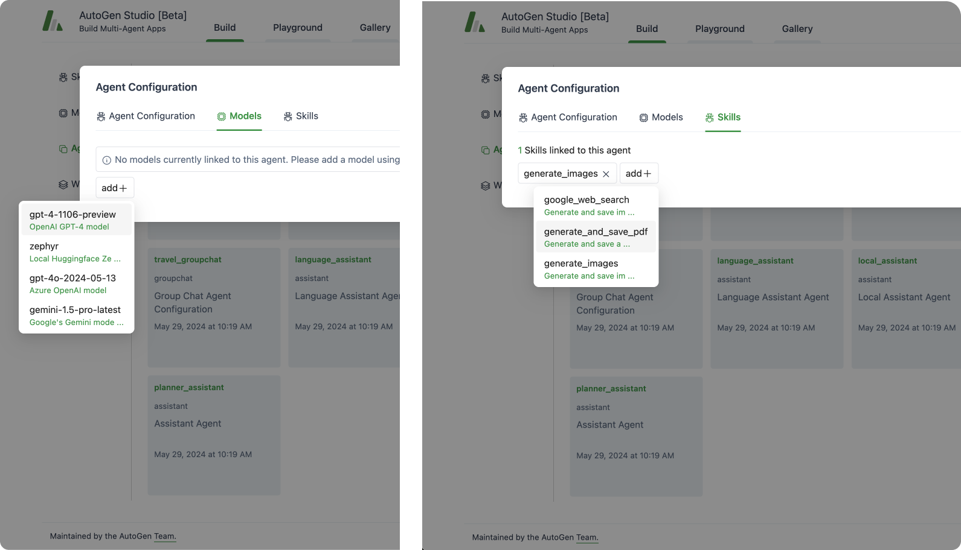This screenshot has width=961, height=550.
Task: Click Agents sidebar icon in right window
Action: 486,150
